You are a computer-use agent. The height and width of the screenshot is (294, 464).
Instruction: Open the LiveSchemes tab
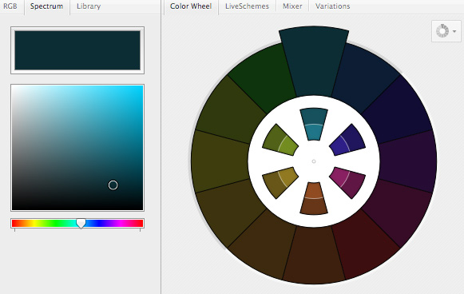point(247,6)
